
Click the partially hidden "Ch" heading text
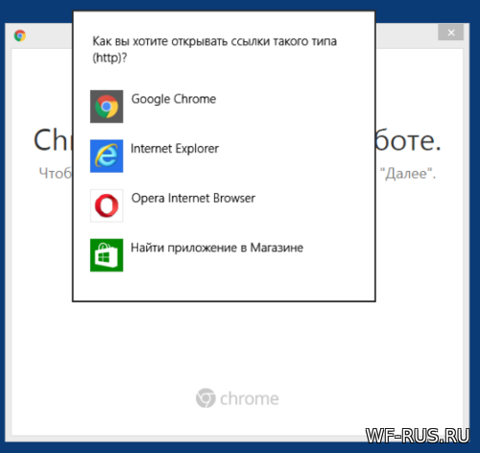pos(53,140)
